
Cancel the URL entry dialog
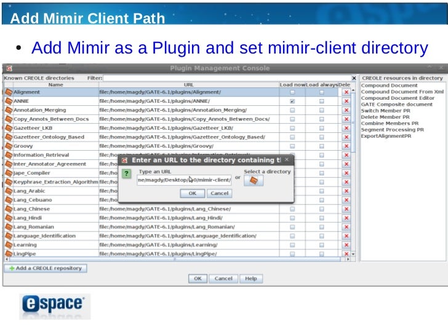tap(220, 193)
